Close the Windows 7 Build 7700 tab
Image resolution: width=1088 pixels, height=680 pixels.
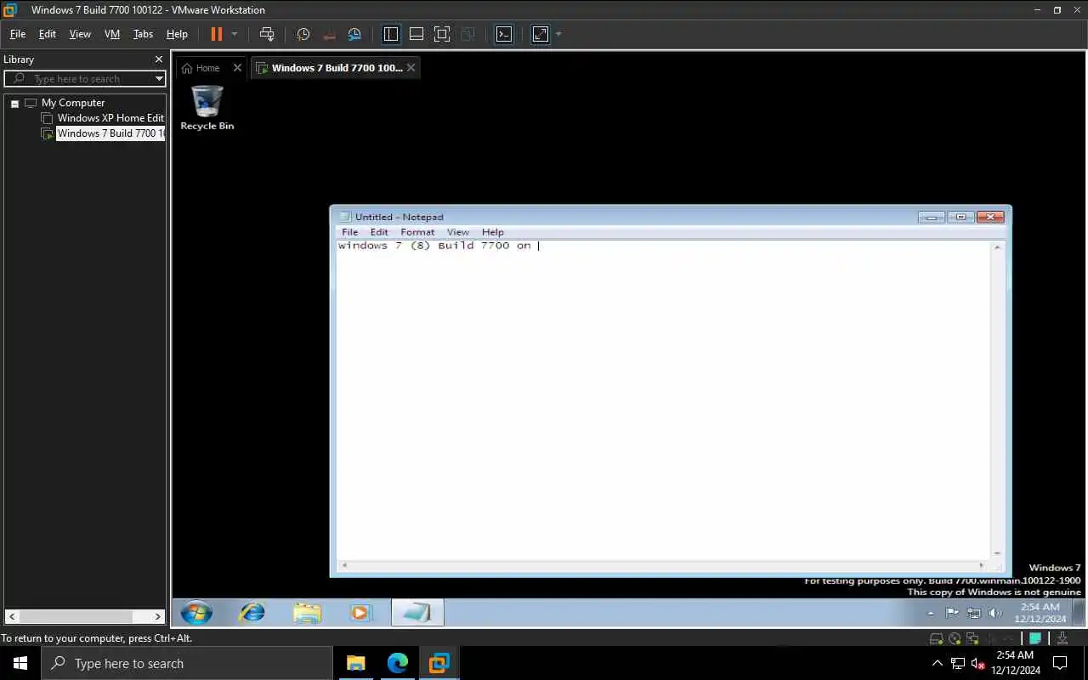(411, 68)
